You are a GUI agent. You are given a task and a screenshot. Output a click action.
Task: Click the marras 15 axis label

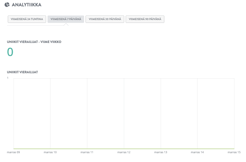pos(234,152)
